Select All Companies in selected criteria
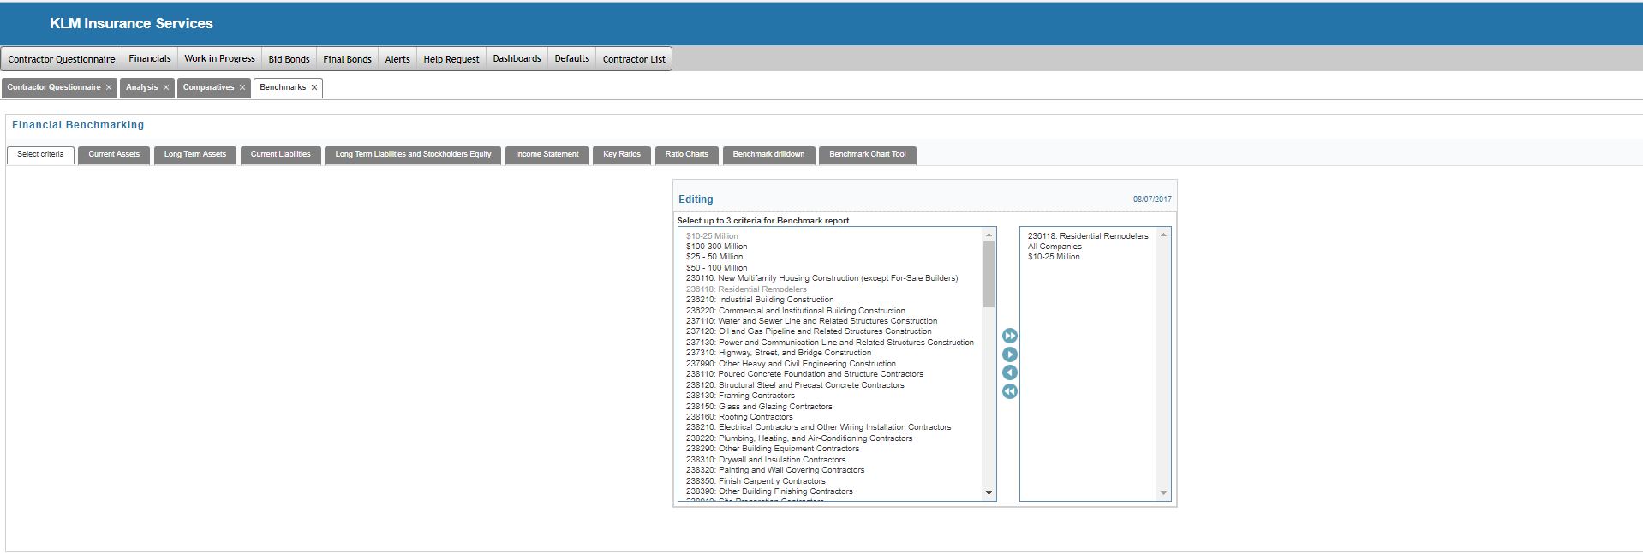The height and width of the screenshot is (554, 1643). pos(1055,247)
